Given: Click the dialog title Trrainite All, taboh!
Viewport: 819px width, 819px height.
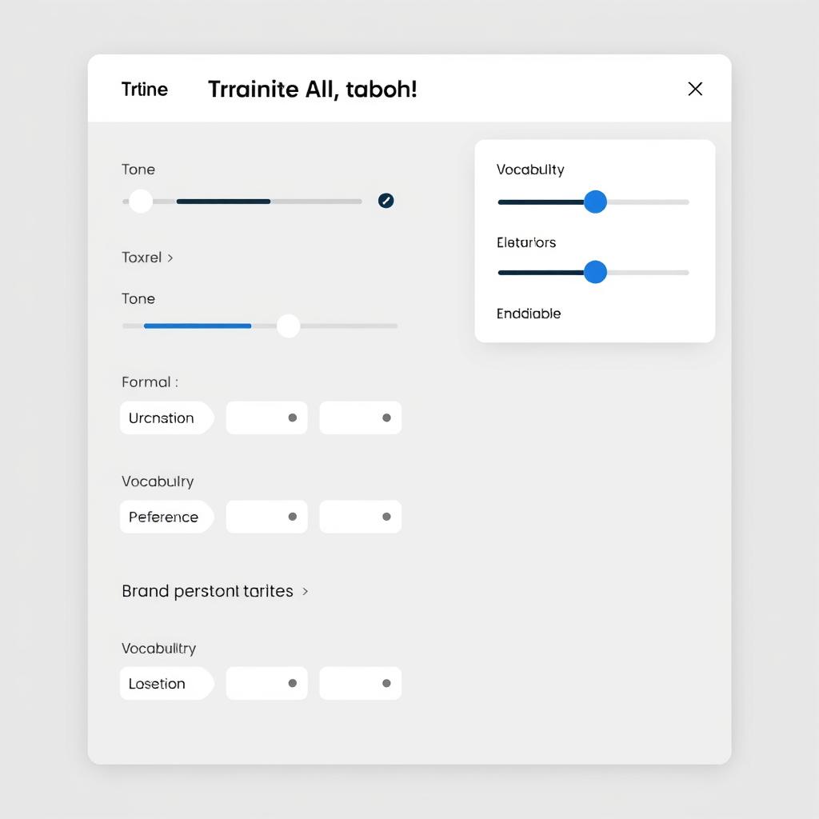Looking at the screenshot, I should 312,89.
